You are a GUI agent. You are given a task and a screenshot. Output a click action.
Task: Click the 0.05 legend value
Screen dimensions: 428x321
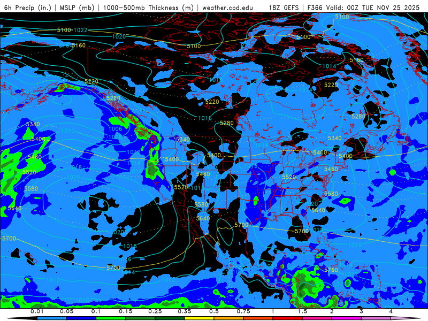(x=66, y=311)
